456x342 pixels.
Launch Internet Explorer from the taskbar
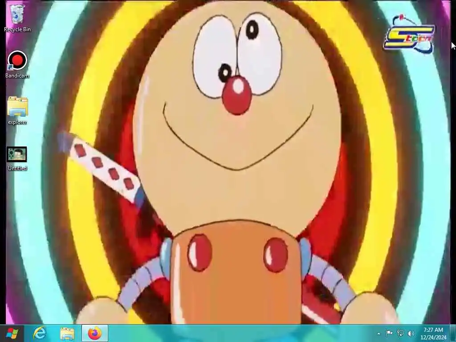(x=40, y=333)
